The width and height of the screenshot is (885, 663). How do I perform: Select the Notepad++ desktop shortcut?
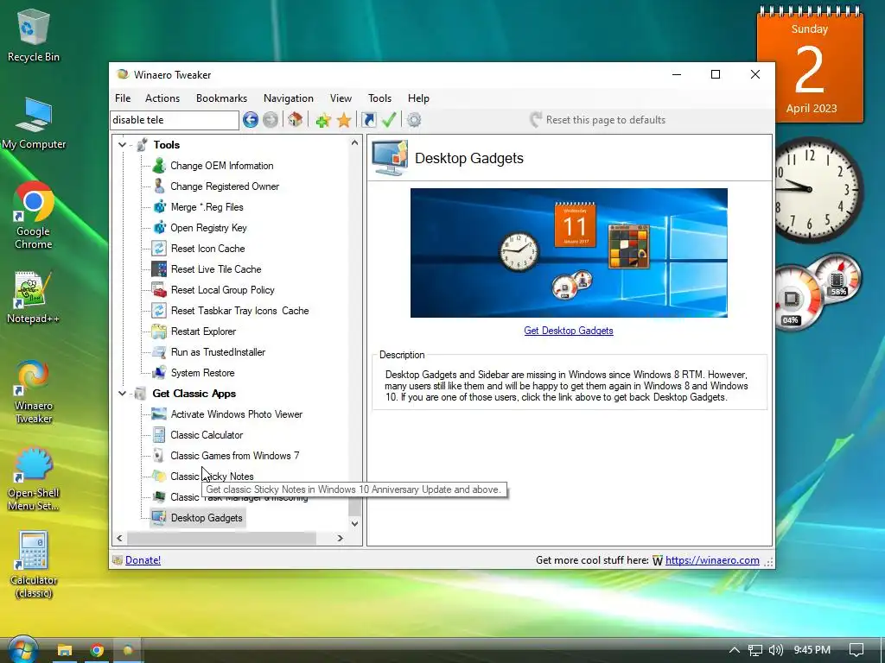[34, 297]
